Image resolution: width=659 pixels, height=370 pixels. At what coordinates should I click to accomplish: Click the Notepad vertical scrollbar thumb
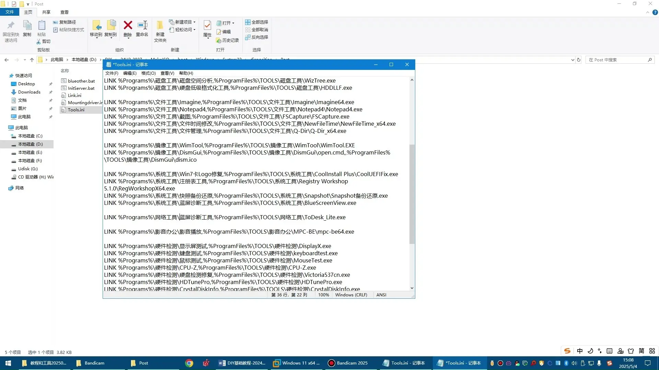(412, 194)
